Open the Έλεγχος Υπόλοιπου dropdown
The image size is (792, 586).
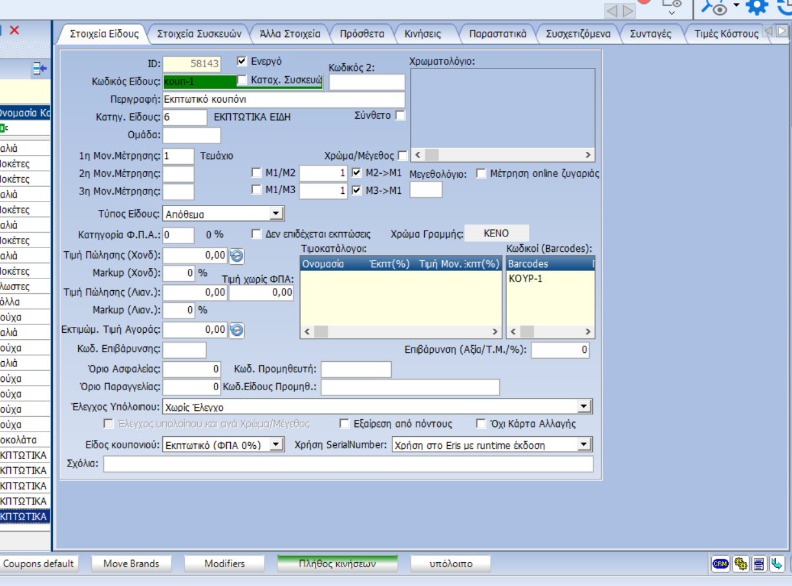pyautogui.click(x=584, y=407)
